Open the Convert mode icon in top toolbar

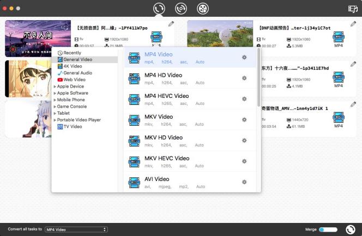click(159, 9)
